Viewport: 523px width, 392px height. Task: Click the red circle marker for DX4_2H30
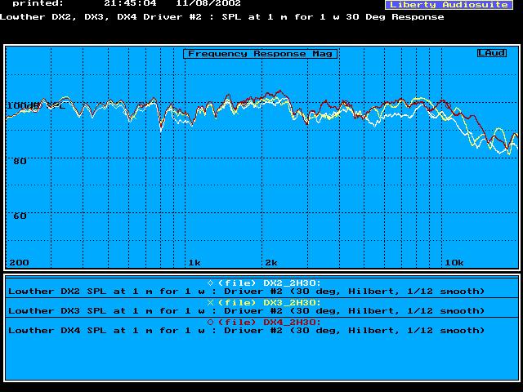(211, 323)
